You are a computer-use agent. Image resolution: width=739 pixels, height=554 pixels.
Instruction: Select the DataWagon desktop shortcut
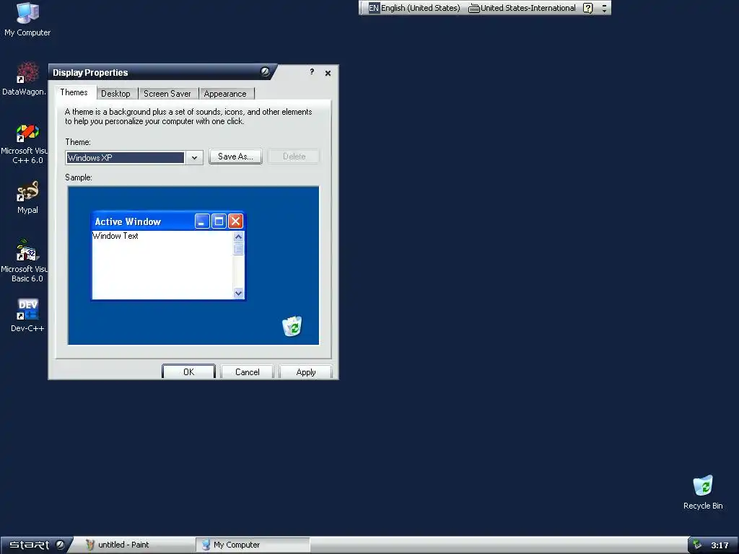click(x=24, y=78)
